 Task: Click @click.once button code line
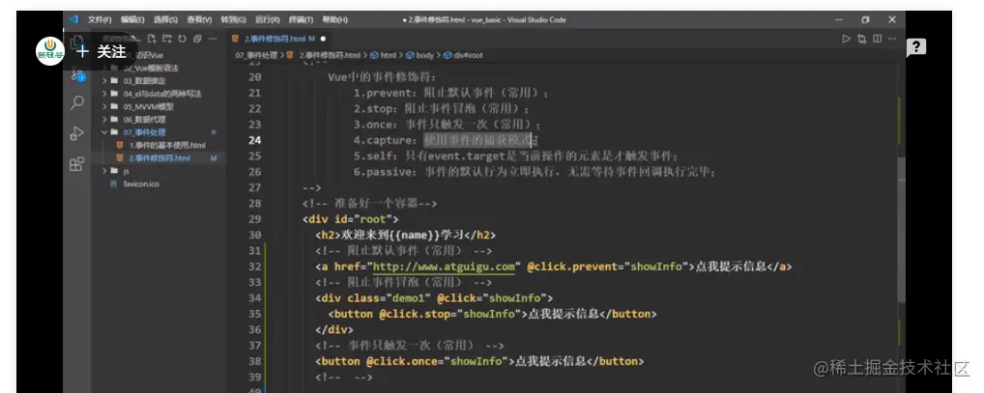coord(479,362)
